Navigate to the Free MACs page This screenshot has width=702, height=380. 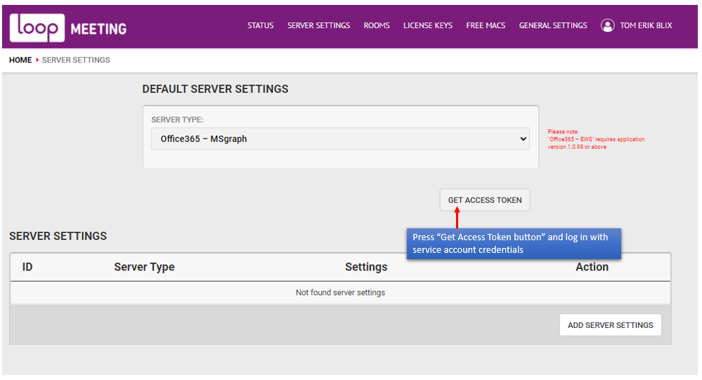(486, 26)
